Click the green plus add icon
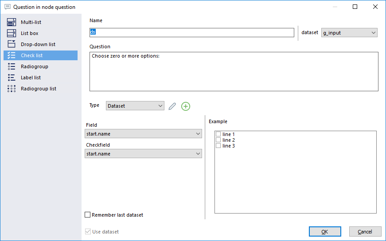The image size is (386, 241). coord(186,106)
